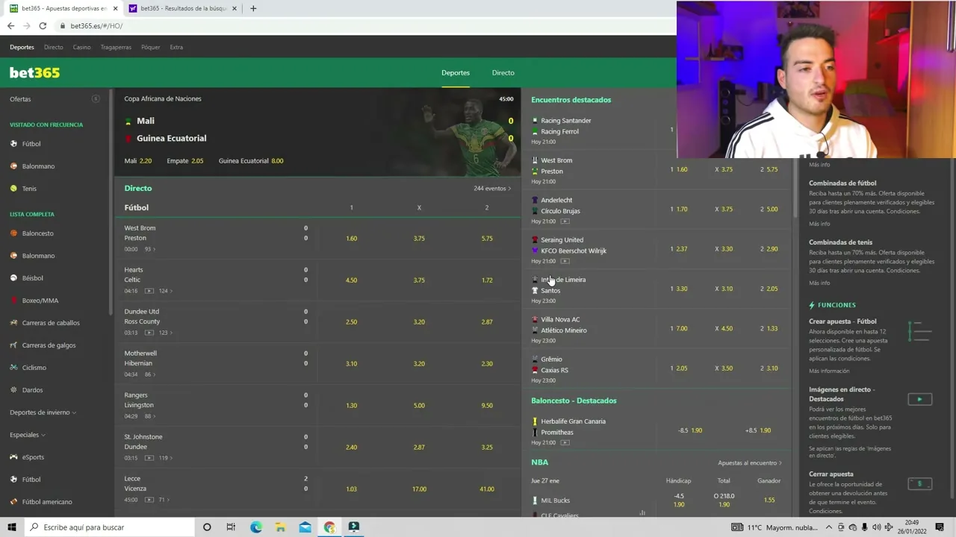This screenshot has width=956, height=537.
Task: Open NBA MIL Bucks stats icon
Action: [x=642, y=512]
